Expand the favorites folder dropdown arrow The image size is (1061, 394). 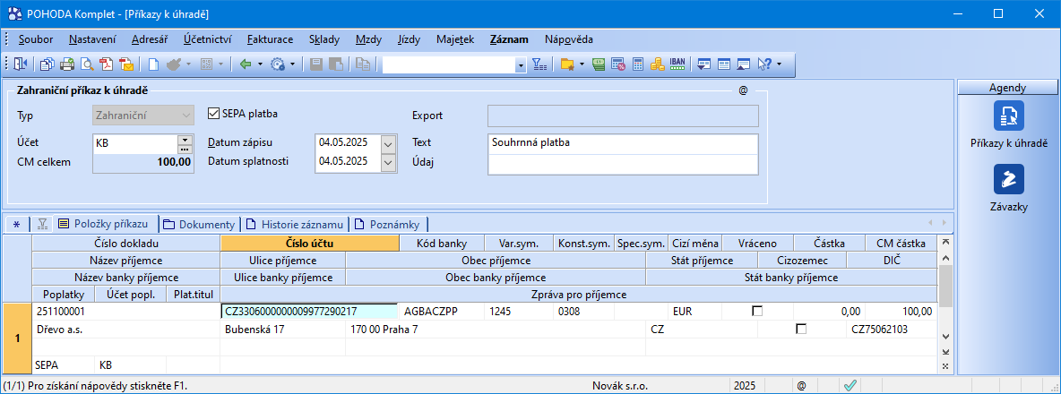point(582,64)
